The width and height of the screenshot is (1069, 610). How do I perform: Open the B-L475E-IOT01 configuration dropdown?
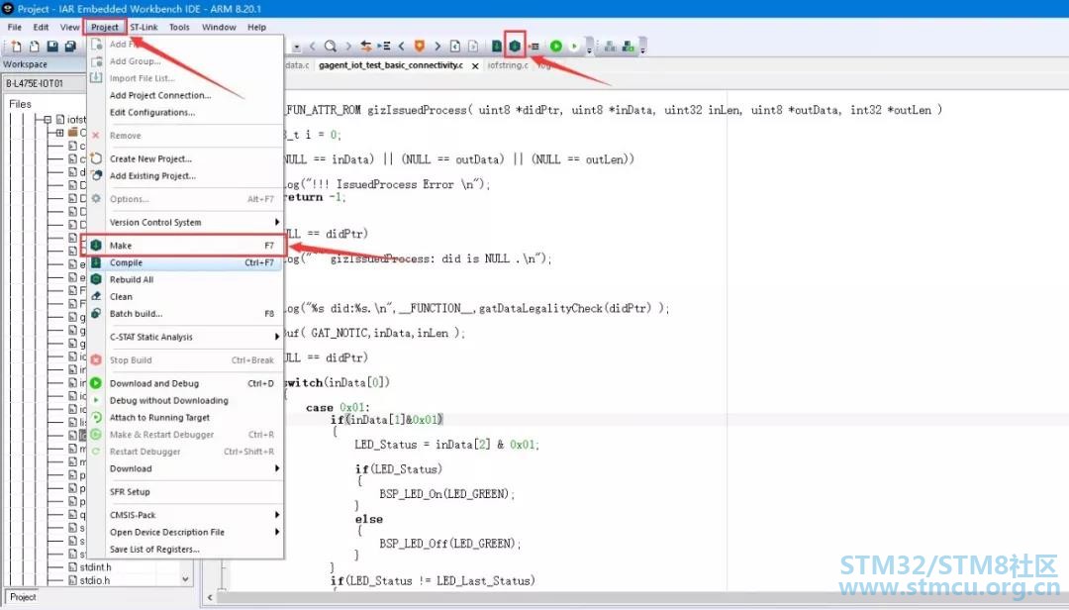point(45,83)
